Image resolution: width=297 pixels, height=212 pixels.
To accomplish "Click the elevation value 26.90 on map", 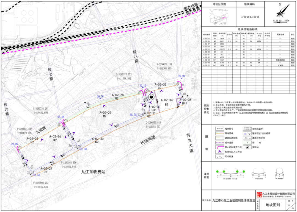I will click(181, 76).
